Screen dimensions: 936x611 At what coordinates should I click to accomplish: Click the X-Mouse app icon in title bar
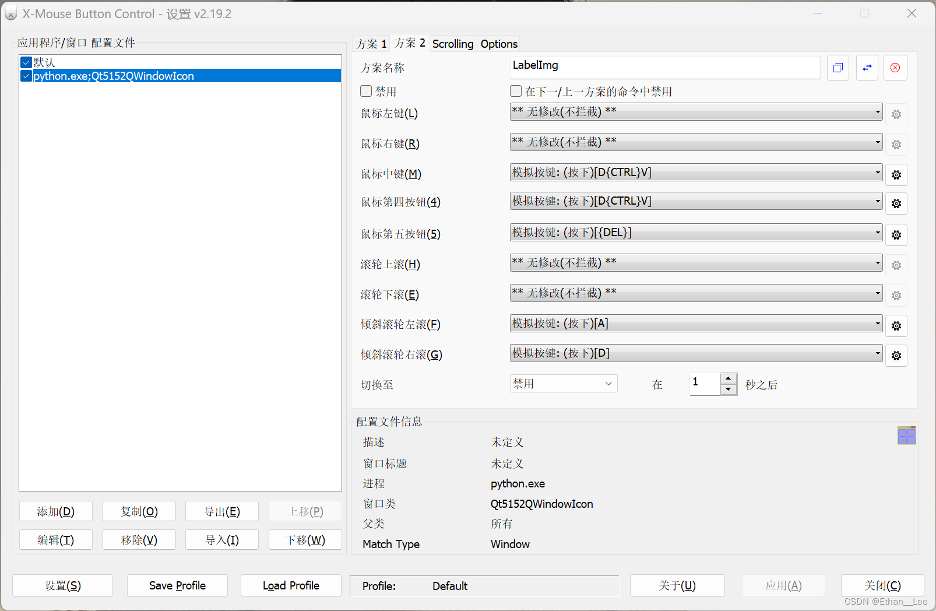coord(10,13)
